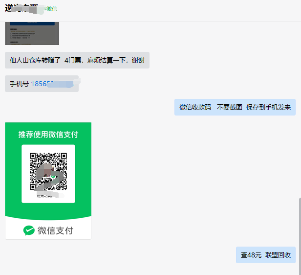This screenshot has width=301, height=275.
Task: Click the green @微信 label in header
Action: coord(51,8)
